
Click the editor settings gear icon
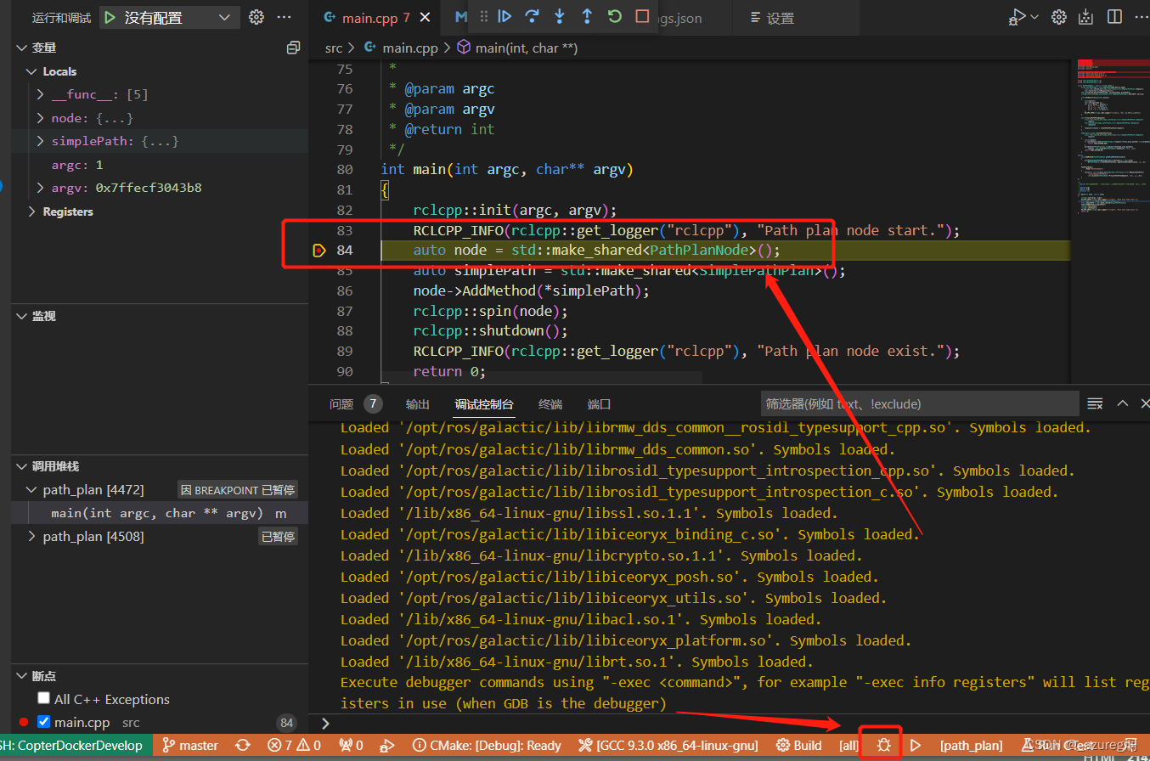[x=1058, y=17]
